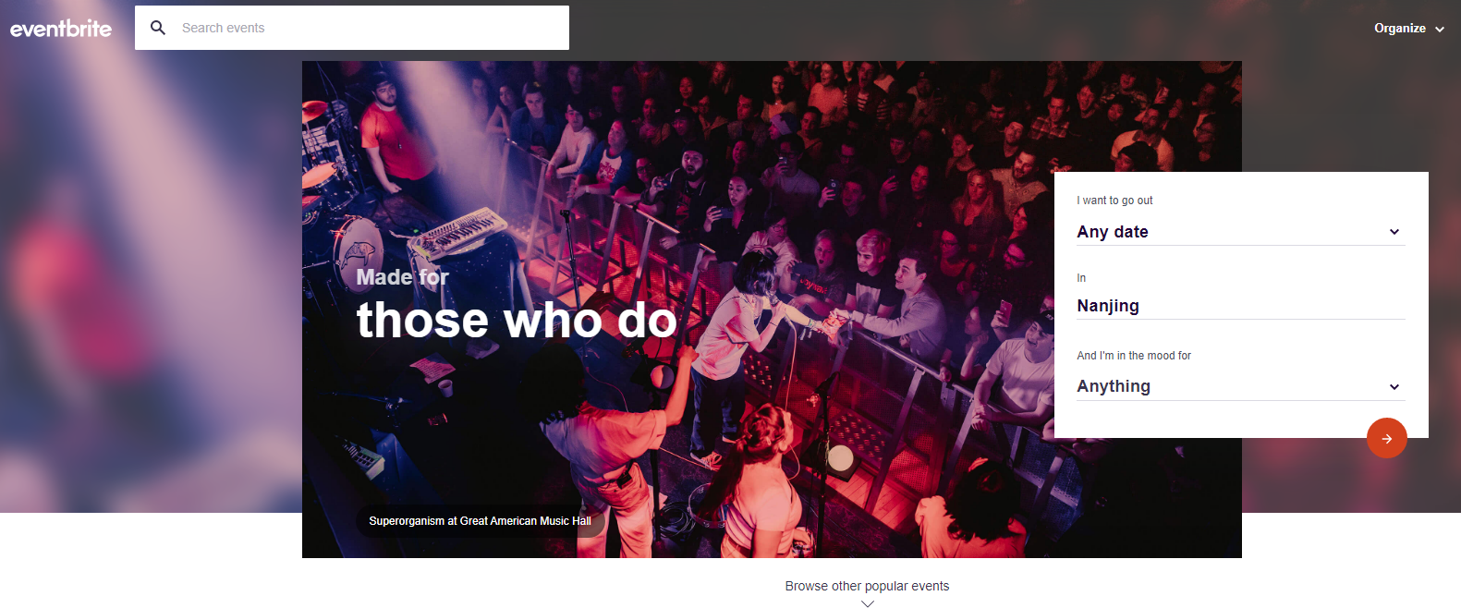Open Superorganism at Great American Music Hall caption
Screen dimensions: 1461x608
480,521
